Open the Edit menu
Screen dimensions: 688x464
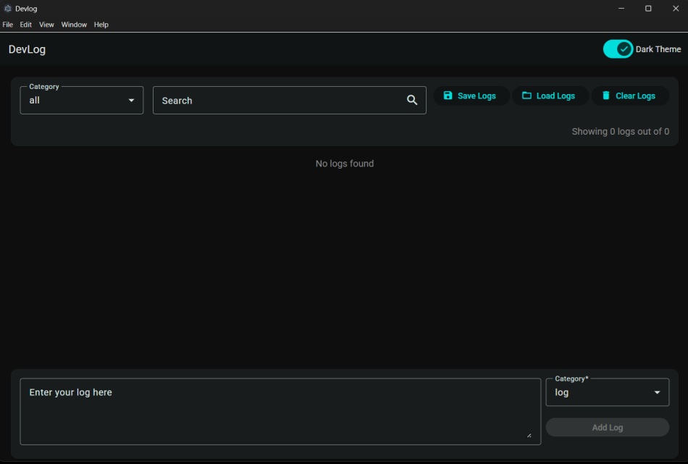point(25,24)
